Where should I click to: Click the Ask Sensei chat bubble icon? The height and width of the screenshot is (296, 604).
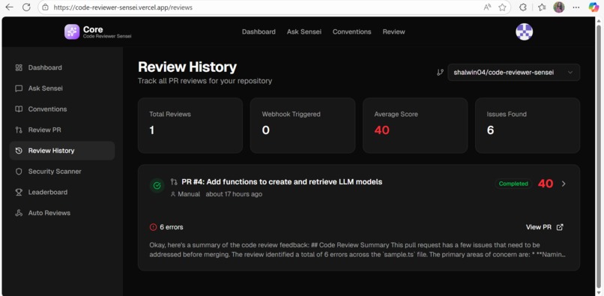pyautogui.click(x=19, y=88)
